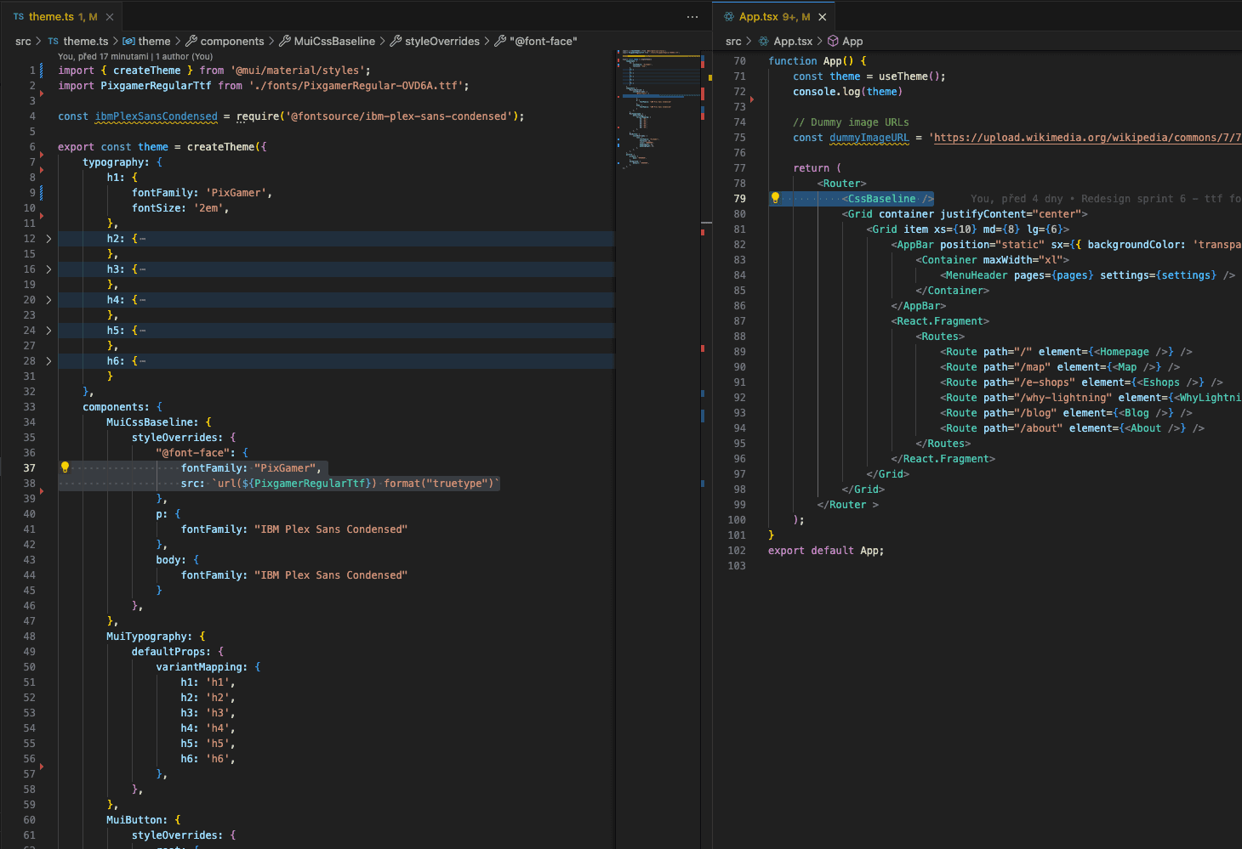Unfold the collapsed h3 block
This screenshot has height=849, width=1242.
click(x=48, y=269)
